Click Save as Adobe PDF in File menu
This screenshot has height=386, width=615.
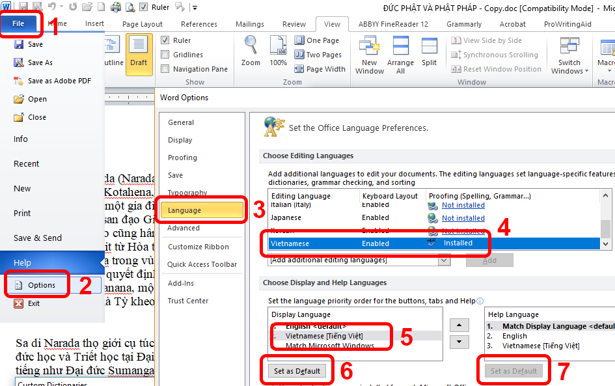[x=52, y=81]
